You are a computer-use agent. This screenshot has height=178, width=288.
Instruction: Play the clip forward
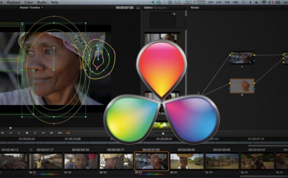(x=35, y=133)
